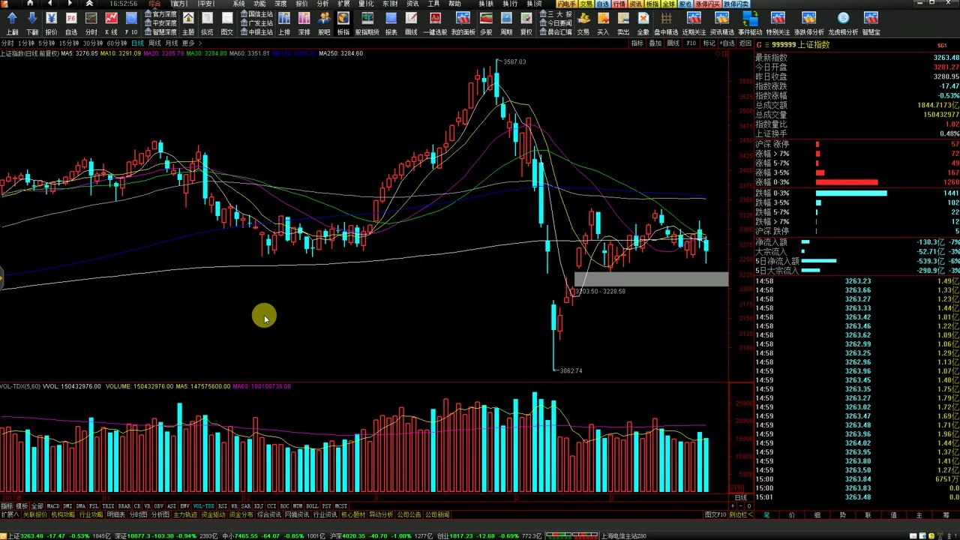This screenshot has width=960, height=540.
Task: Open the 官方深度 dropdown entry
Action: point(161,14)
